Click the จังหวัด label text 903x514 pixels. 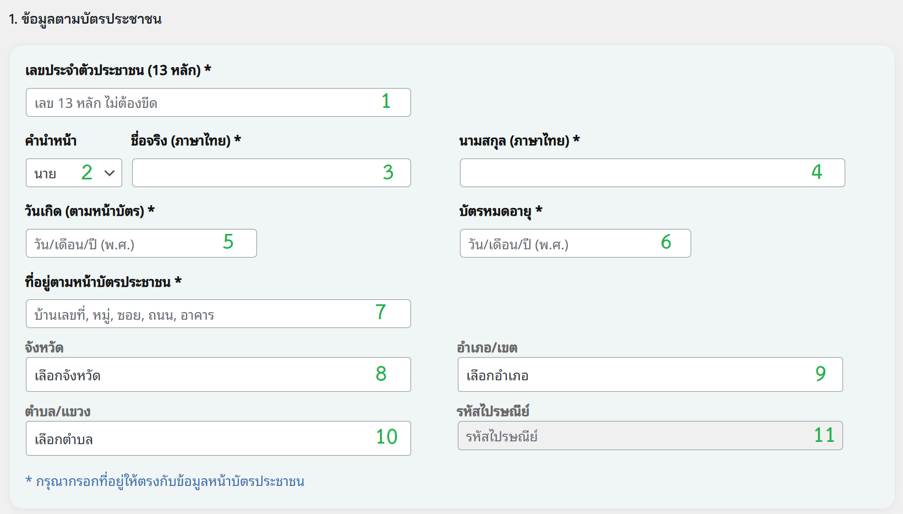(x=44, y=348)
